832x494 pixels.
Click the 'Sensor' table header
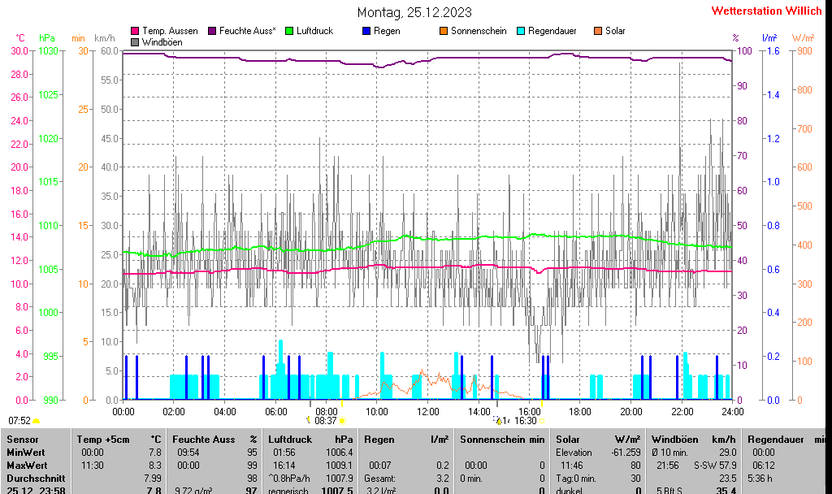click(23, 440)
